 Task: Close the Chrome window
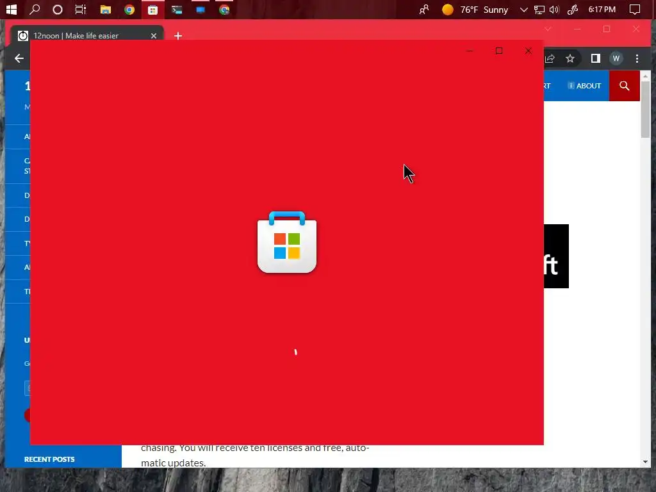coord(636,29)
